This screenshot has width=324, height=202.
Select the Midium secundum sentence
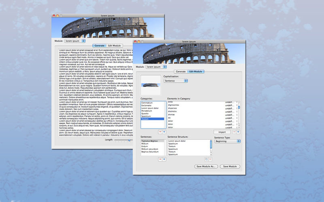[x=153, y=149]
